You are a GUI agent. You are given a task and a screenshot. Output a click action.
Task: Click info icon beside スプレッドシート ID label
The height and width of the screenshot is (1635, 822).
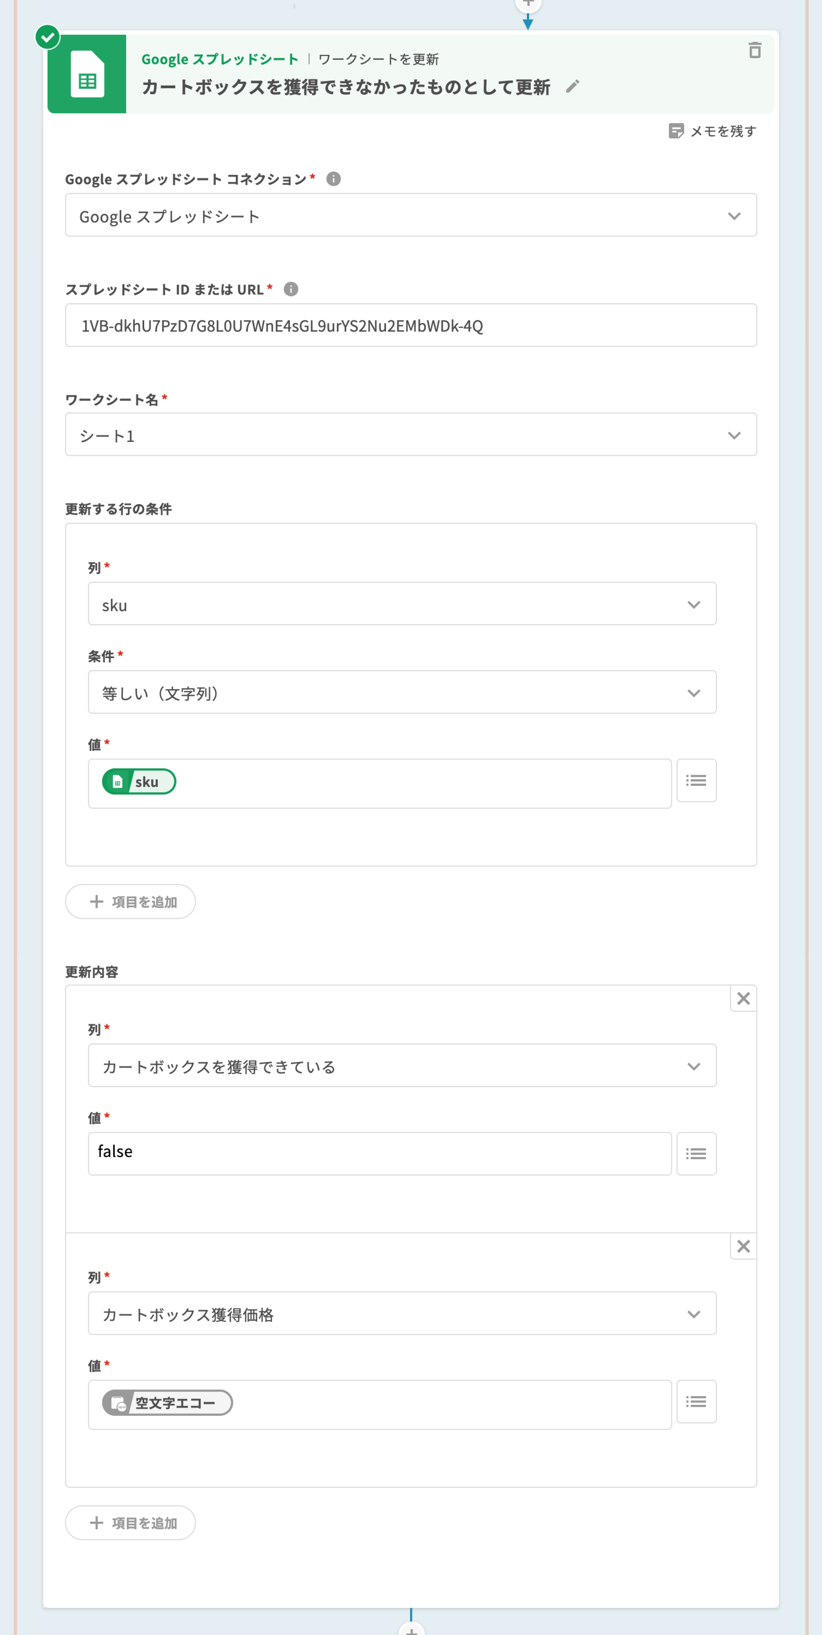[291, 290]
